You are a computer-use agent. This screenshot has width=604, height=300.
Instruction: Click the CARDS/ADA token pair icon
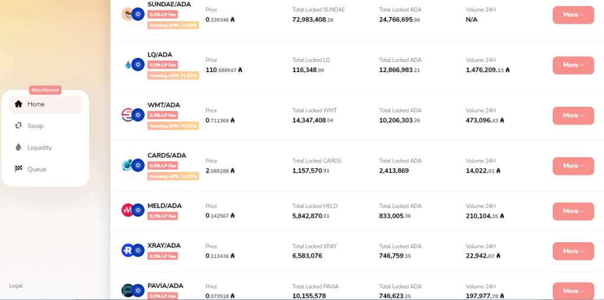133,165
